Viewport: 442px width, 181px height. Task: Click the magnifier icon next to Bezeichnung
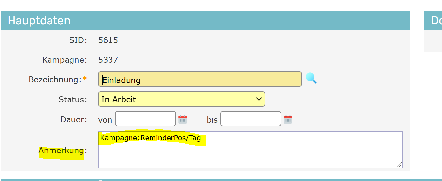click(x=311, y=78)
